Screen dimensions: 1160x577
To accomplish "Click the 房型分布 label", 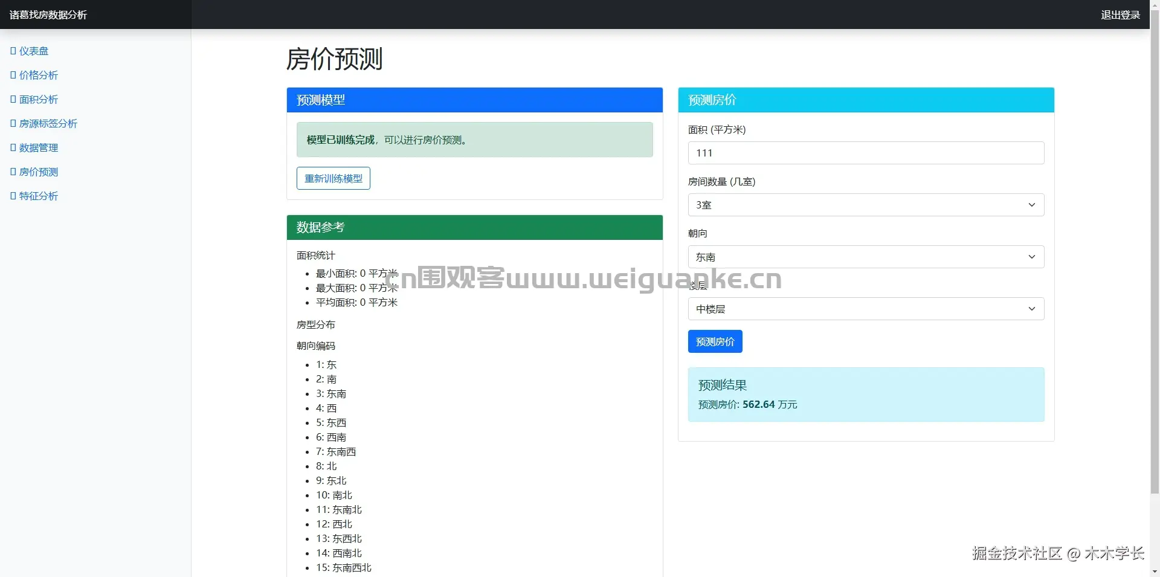I will coord(316,324).
